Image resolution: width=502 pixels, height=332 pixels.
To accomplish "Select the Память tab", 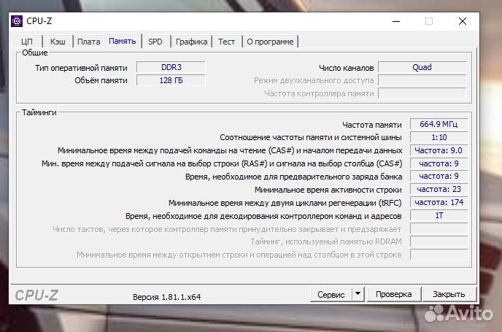I will point(123,41).
